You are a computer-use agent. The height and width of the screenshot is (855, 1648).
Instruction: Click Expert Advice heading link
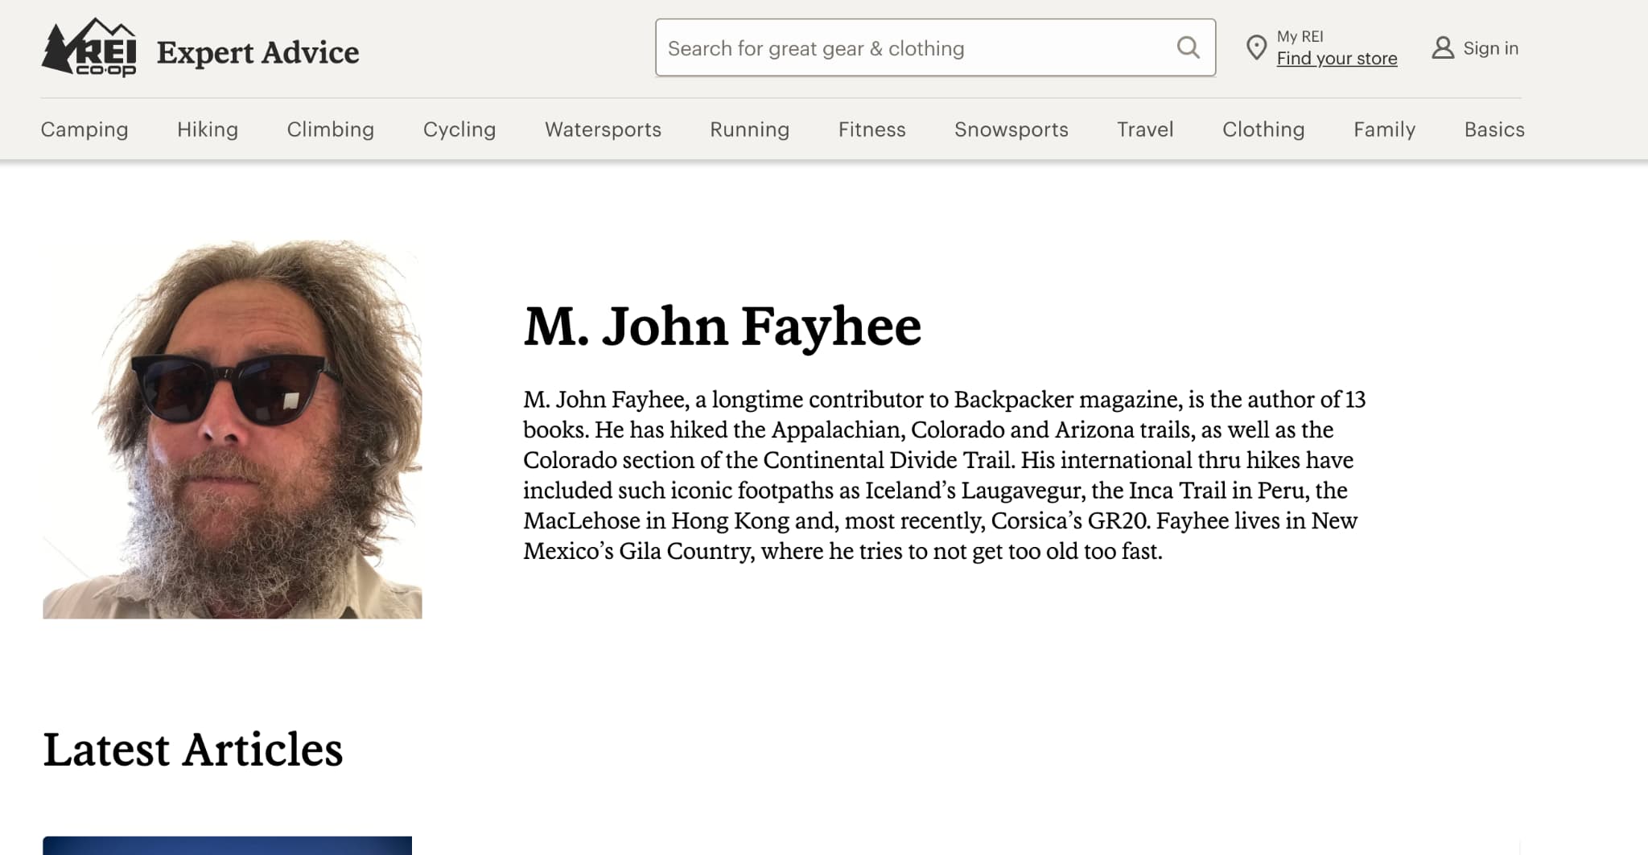click(x=257, y=51)
